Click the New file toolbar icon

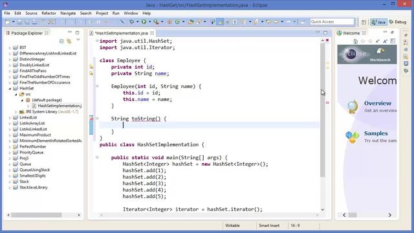[x=8, y=22]
